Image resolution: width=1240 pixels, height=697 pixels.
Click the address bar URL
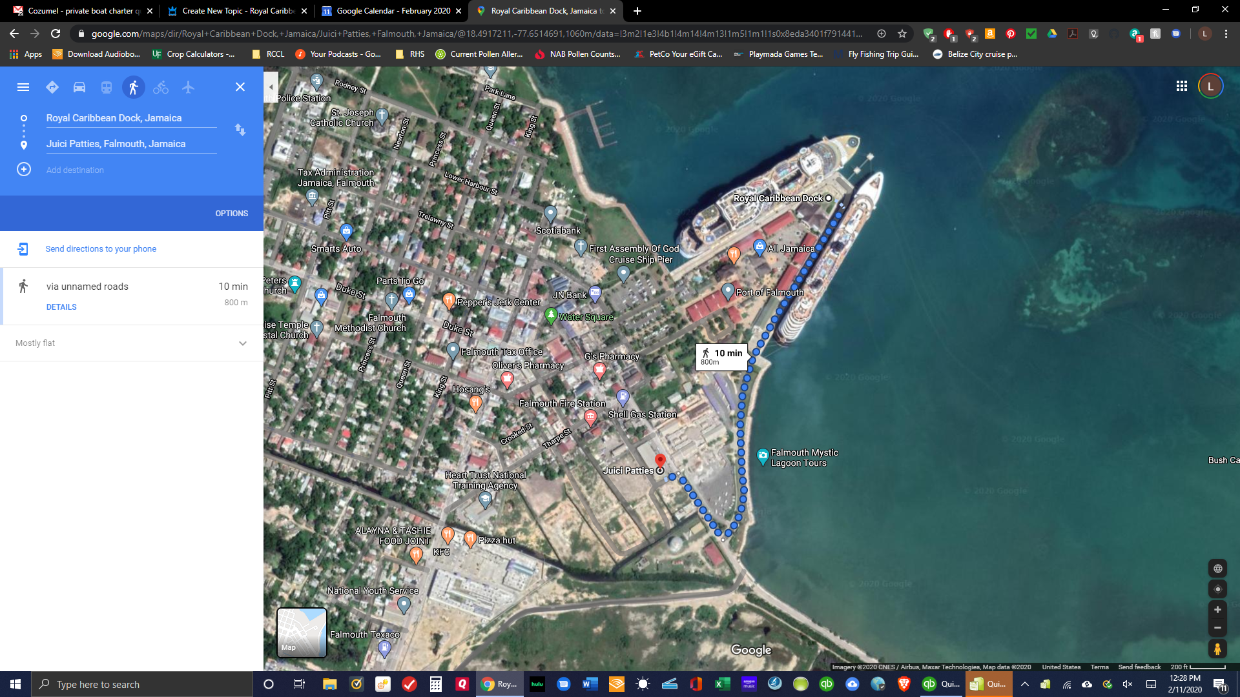477,34
